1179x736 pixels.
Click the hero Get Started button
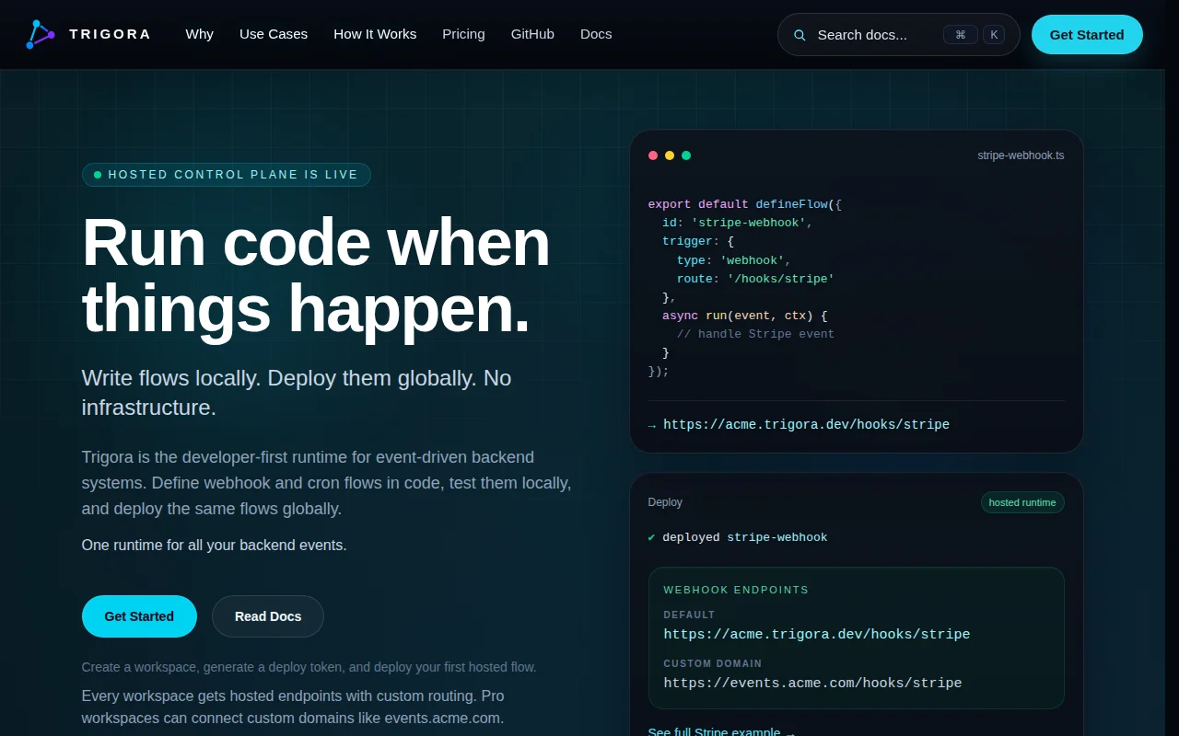pos(139,616)
